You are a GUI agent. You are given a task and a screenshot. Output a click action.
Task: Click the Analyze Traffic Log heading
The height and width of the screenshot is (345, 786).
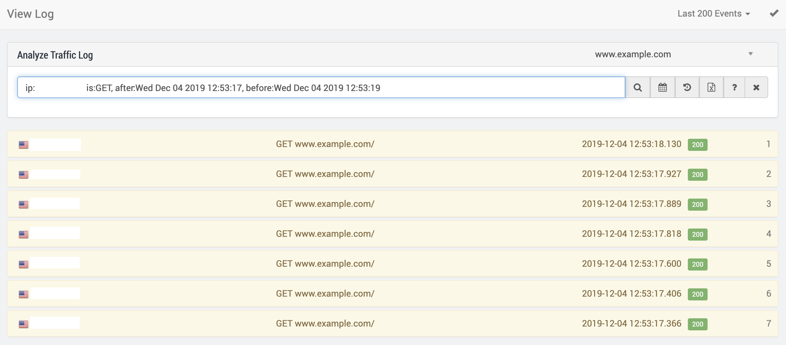55,55
